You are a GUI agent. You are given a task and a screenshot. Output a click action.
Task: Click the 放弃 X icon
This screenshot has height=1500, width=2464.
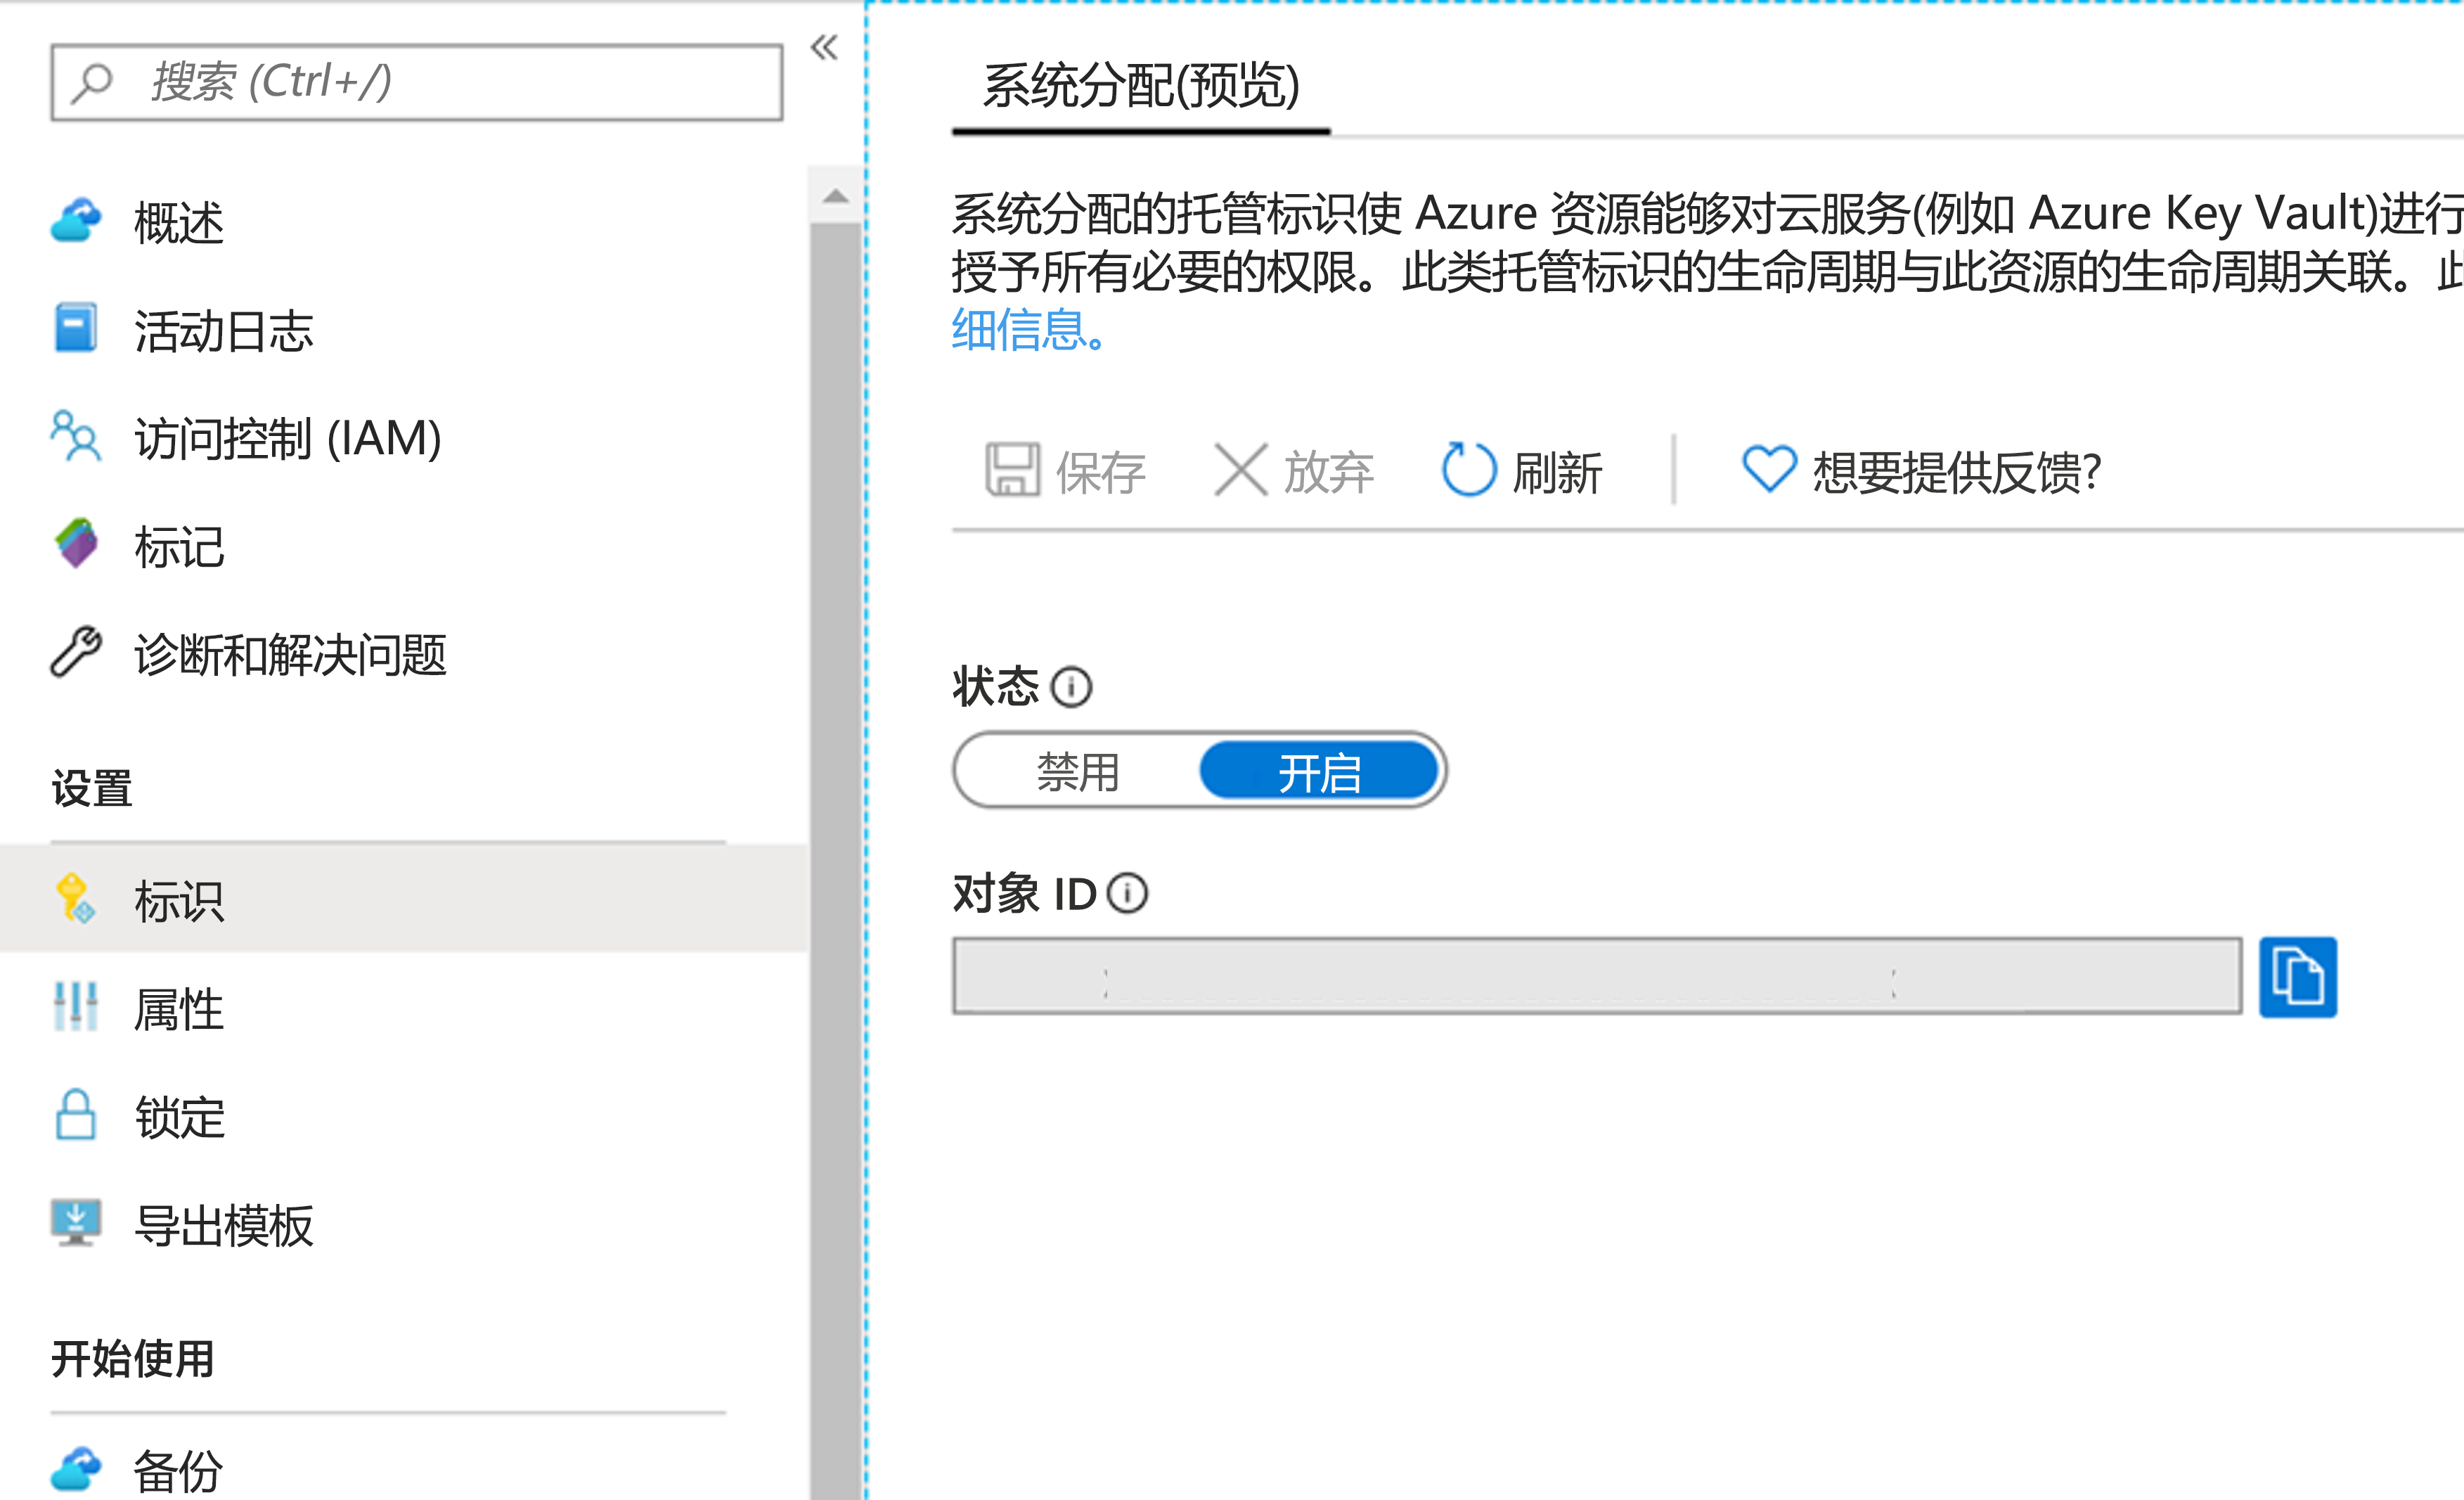(x=1240, y=469)
